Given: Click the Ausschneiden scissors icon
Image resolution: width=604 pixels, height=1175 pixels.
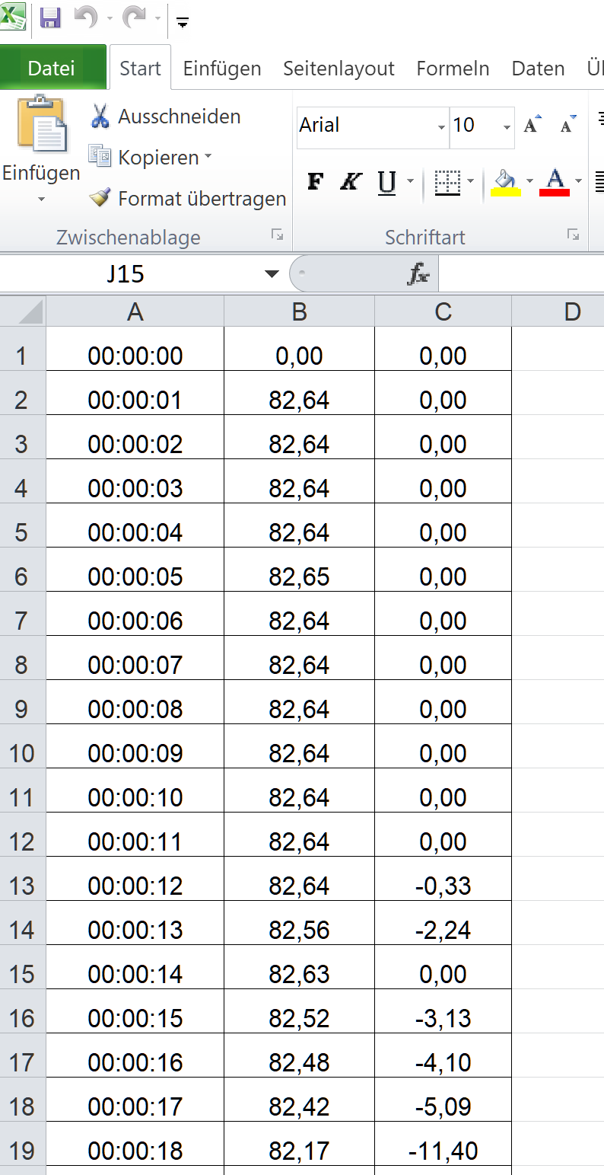Looking at the screenshot, I should click(100, 117).
